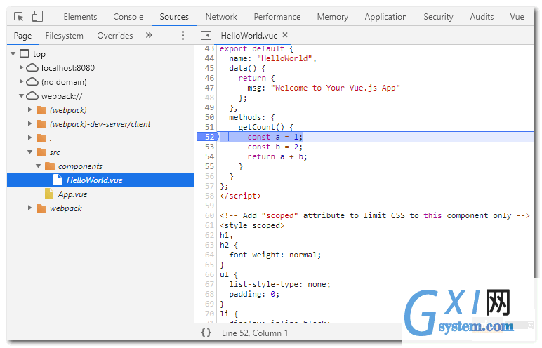The height and width of the screenshot is (348, 542).
Task: Expand the dot folder arrow
Action: 29,138
